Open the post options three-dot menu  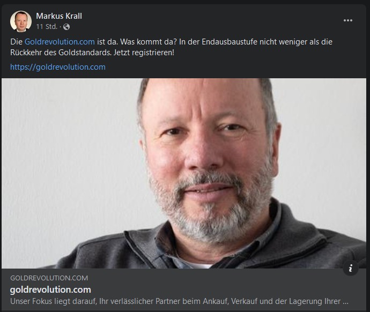coord(348,20)
